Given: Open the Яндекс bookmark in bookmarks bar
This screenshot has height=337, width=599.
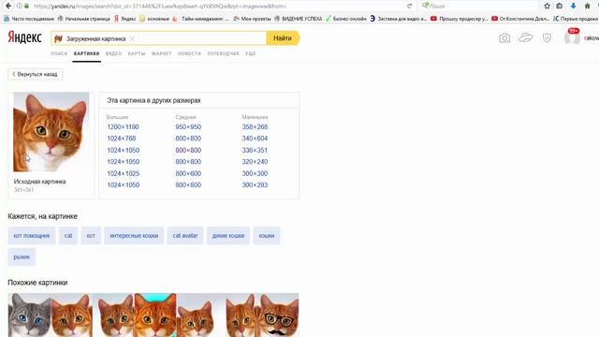Looking at the screenshot, I should click(x=124, y=19).
